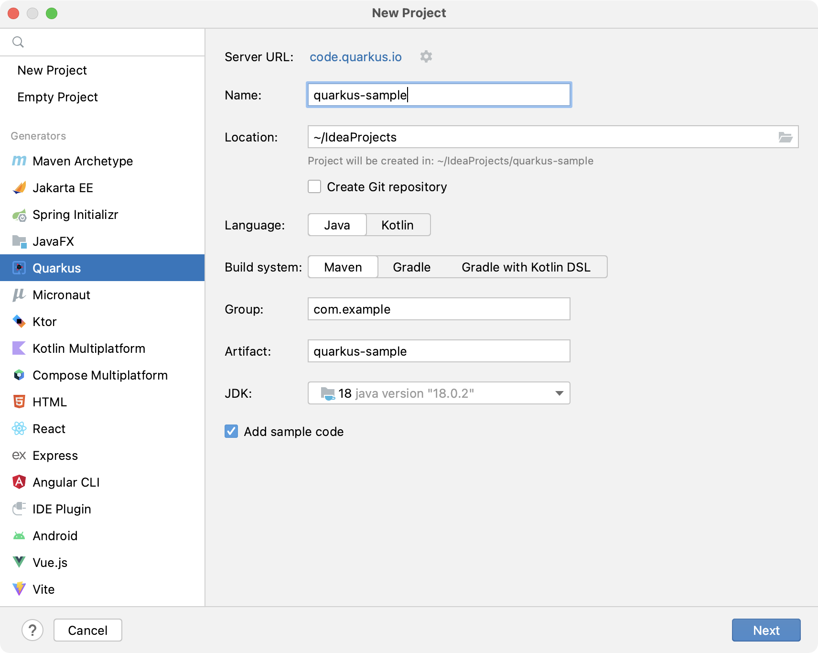Click the Compose Multiplatform hexagon icon

click(x=19, y=375)
